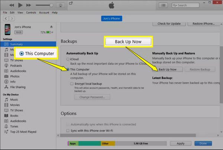
Task: Switch to the mini player icon
Action: (x=71, y=3)
